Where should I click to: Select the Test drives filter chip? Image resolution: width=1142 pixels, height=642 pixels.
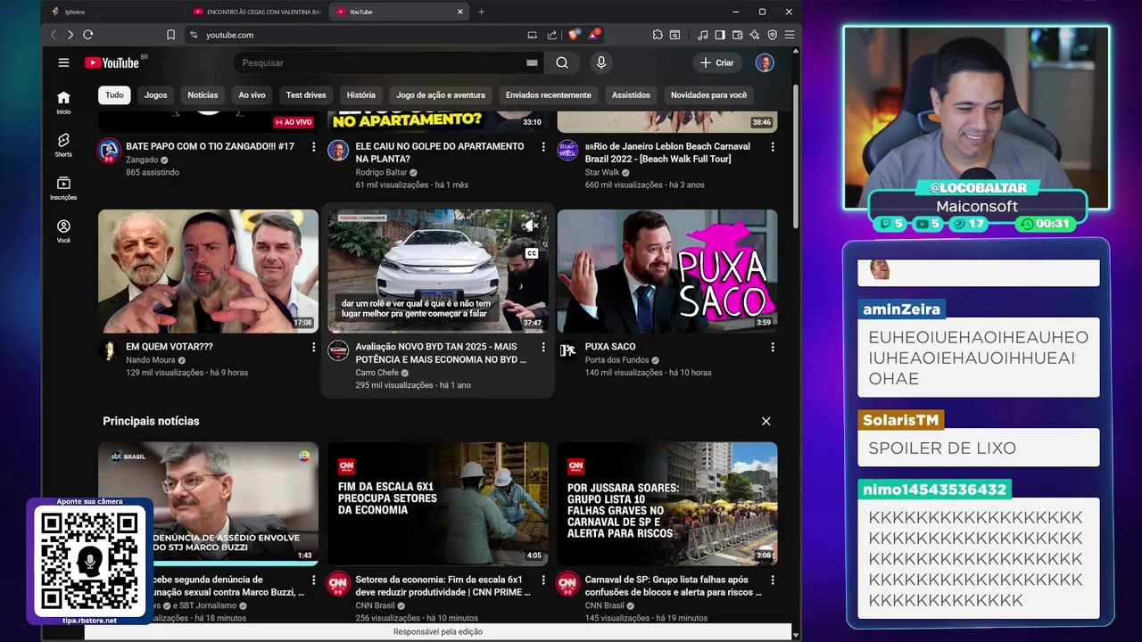tap(306, 95)
